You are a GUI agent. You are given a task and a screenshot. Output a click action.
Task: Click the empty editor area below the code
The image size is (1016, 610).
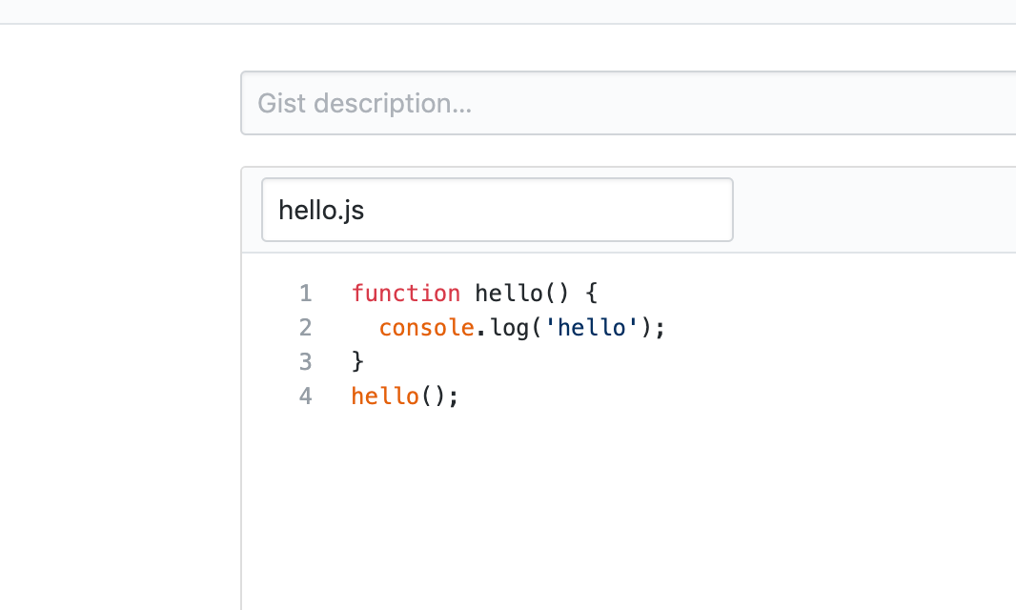pyautogui.click(x=572, y=496)
